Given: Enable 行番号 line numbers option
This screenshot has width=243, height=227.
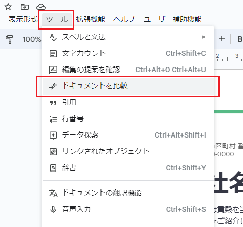Looking at the screenshot, I should click(x=128, y=119).
